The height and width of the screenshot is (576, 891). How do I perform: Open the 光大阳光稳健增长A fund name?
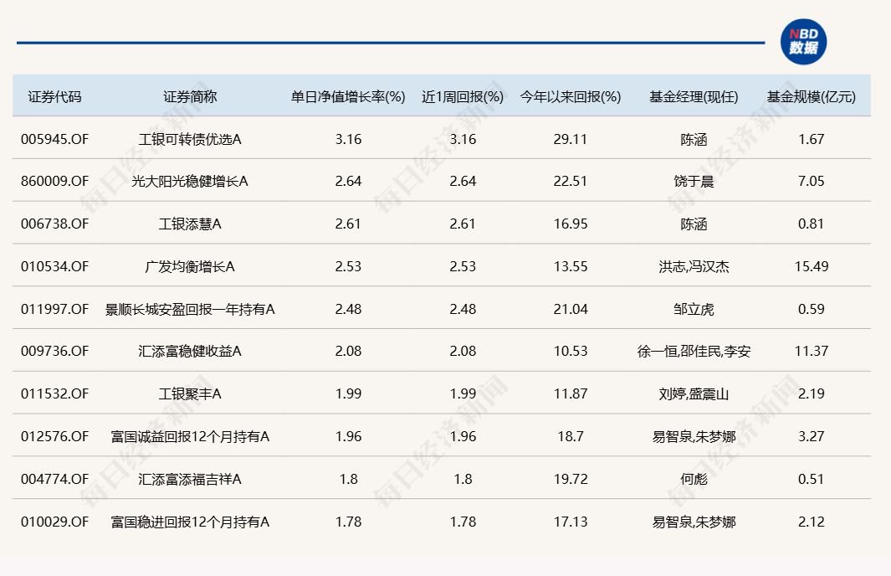(x=190, y=181)
